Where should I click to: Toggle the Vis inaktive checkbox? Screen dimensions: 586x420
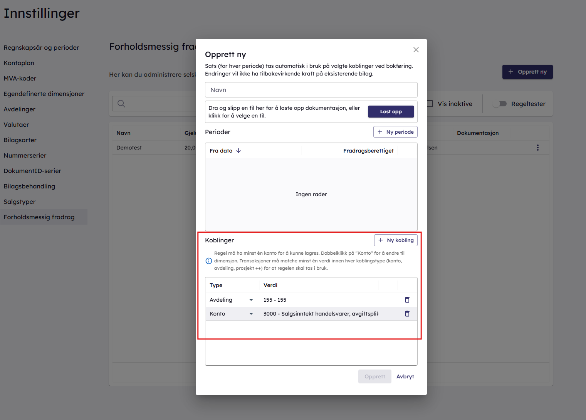click(x=430, y=104)
